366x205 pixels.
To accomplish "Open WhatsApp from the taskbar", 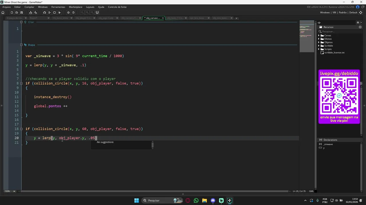I will tap(196, 200).
